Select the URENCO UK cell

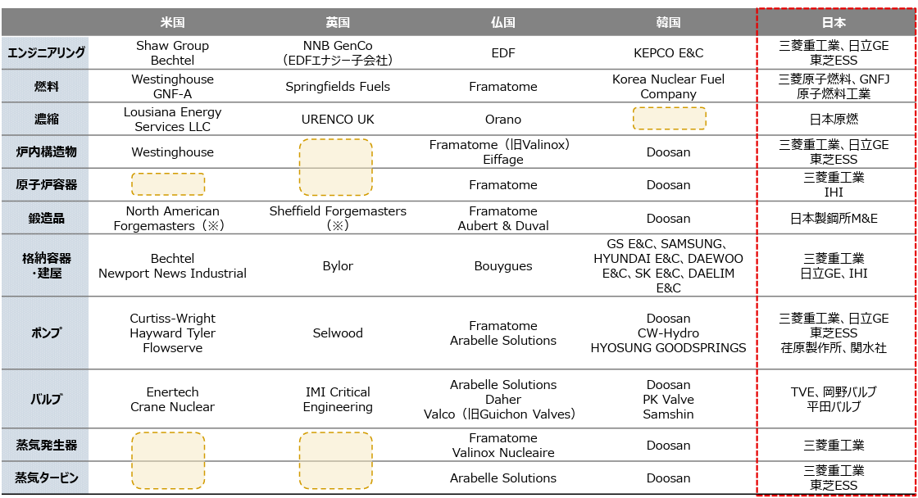coord(338,119)
